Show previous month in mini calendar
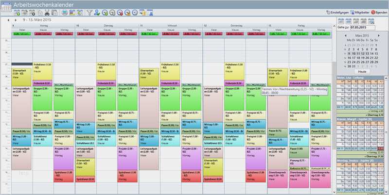Image resolution: width=389 pixels, height=195 pixels. coord(346,35)
